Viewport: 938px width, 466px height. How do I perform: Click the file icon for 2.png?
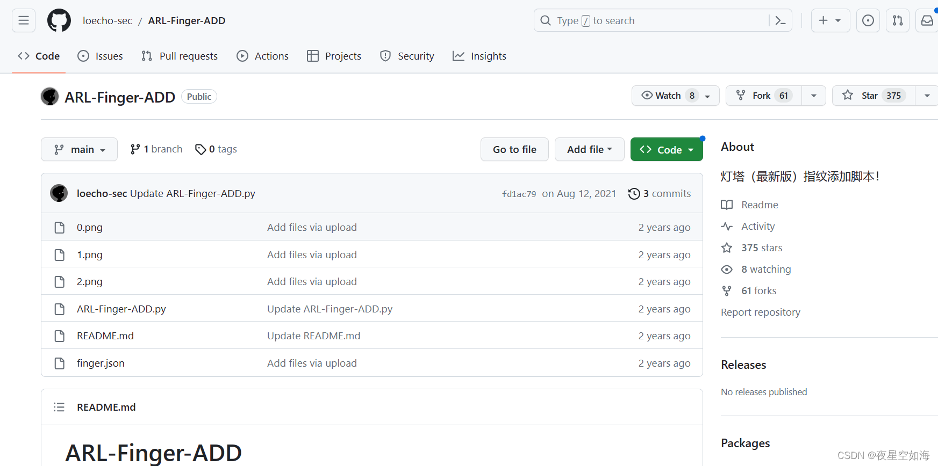coord(60,282)
